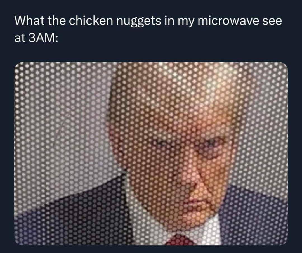Click the word "nuggets" in the caption

click(139, 22)
